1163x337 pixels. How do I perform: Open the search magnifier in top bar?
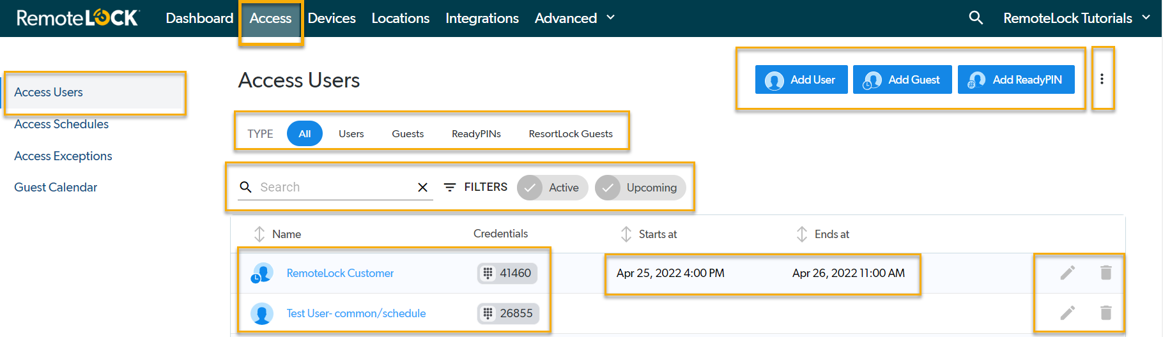pos(976,18)
